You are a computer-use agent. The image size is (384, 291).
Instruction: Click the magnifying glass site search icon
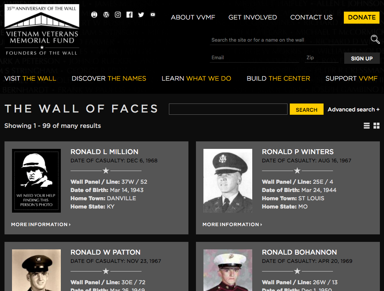375,39
